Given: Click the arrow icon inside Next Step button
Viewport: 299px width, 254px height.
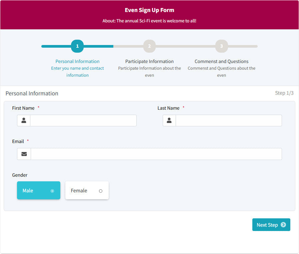Looking at the screenshot, I should [283, 225].
